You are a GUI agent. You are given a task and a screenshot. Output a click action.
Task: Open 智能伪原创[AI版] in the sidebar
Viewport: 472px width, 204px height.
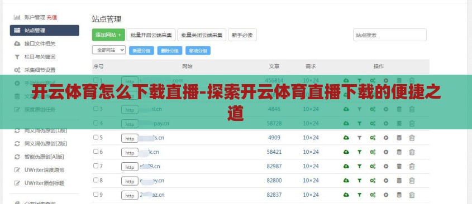44,157
